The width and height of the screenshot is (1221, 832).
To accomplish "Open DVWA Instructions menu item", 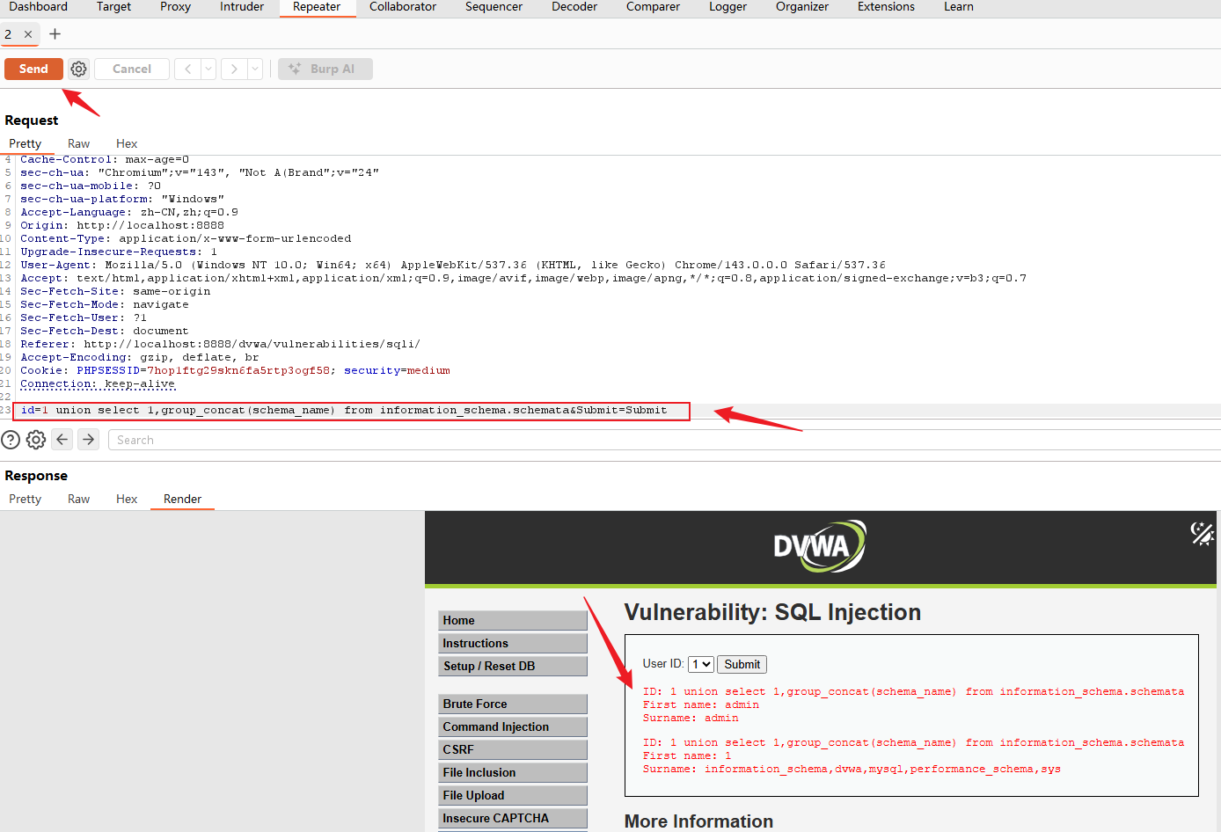I will [x=513, y=643].
